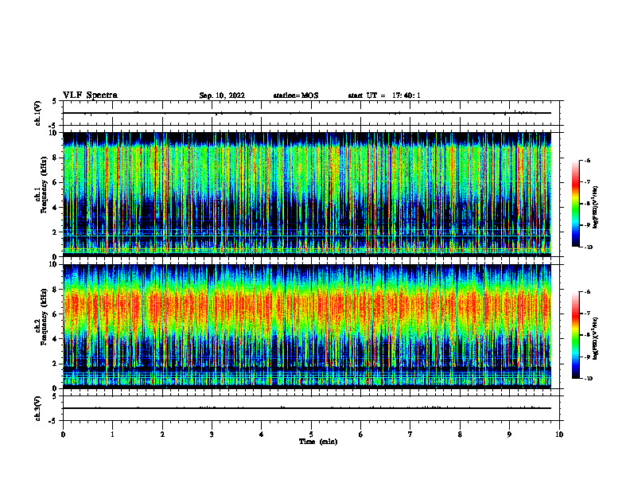Click the log(PSD) label beside ch.1 color bar
The height and width of the screenshot is (487, 630).
point(596,207)
